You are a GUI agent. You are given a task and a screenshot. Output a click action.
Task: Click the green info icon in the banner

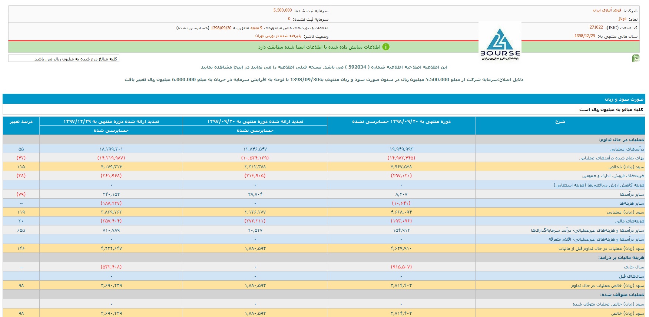386,47
